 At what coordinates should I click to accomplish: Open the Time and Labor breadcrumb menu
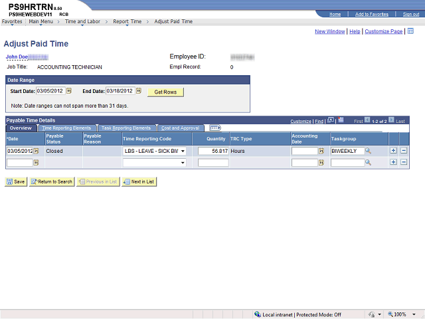(x=84, y=21)
